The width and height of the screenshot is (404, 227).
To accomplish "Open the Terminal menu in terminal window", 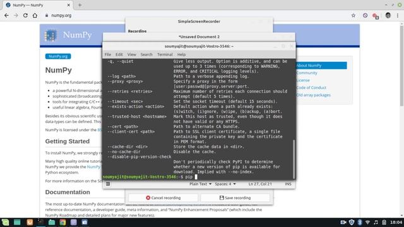I will point(165,54).
